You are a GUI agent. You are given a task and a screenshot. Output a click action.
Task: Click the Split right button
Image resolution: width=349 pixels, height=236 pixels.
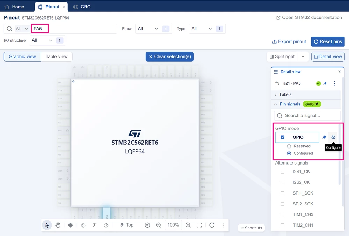282,56
